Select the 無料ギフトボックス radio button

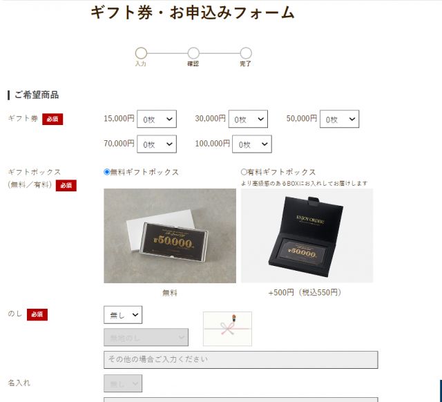click(107, 172)
